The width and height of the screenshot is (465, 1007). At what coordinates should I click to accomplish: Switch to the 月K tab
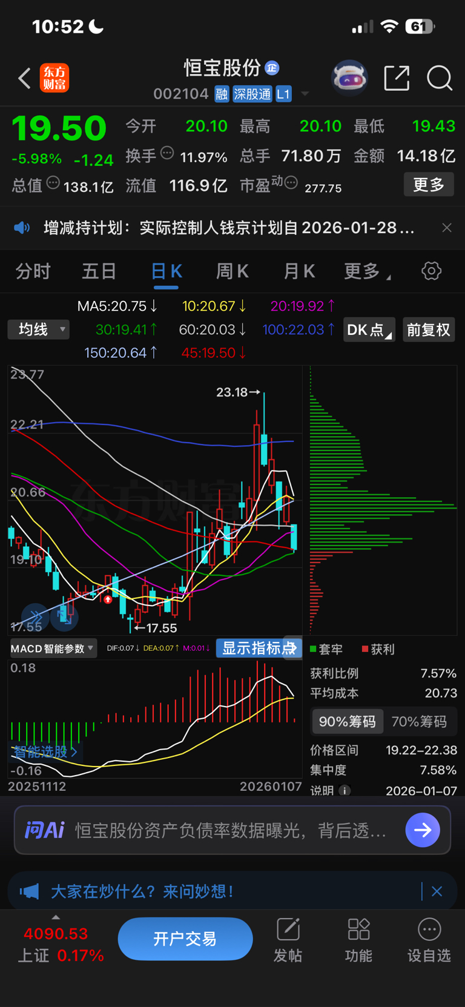(x=299, y=271)
